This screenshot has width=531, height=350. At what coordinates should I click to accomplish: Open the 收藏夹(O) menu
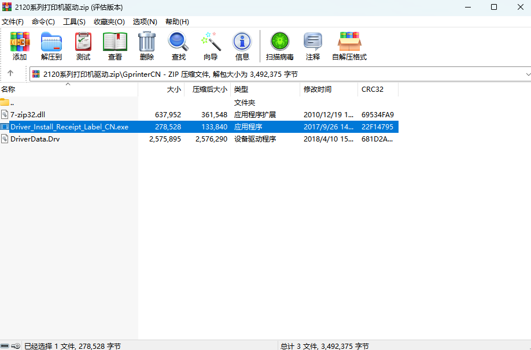tap(109, 21)
